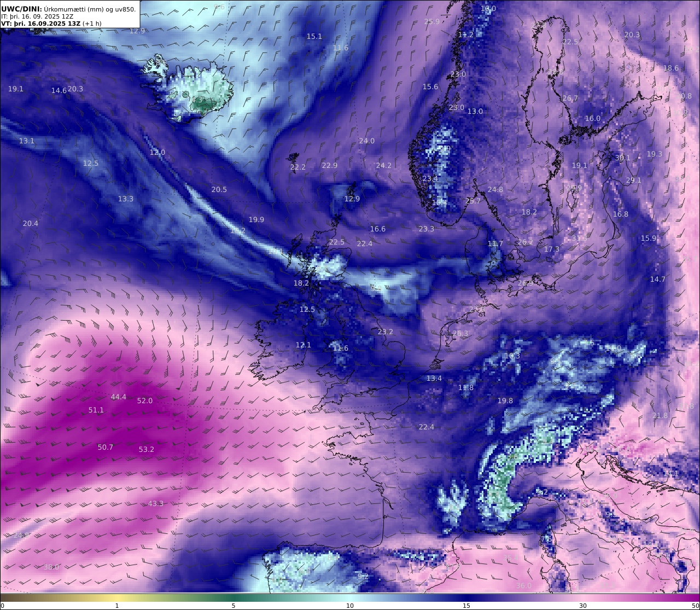700x610 pixels.
Task: Click the 11.8 value label
Action: click(466, 387)
